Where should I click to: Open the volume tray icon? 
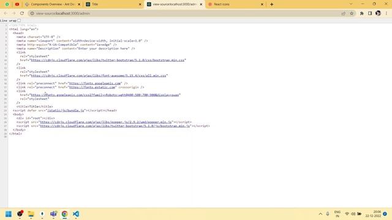[x=353, y=214]
